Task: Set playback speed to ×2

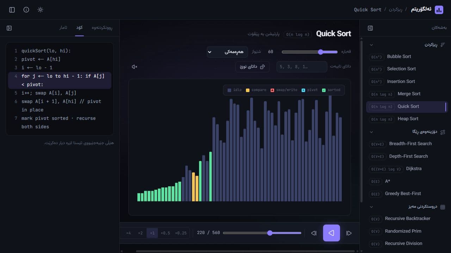Action: click(x=140, y=233)
